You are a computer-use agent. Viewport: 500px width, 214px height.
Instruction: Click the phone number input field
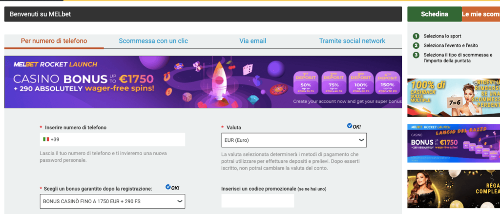(113, 139)
